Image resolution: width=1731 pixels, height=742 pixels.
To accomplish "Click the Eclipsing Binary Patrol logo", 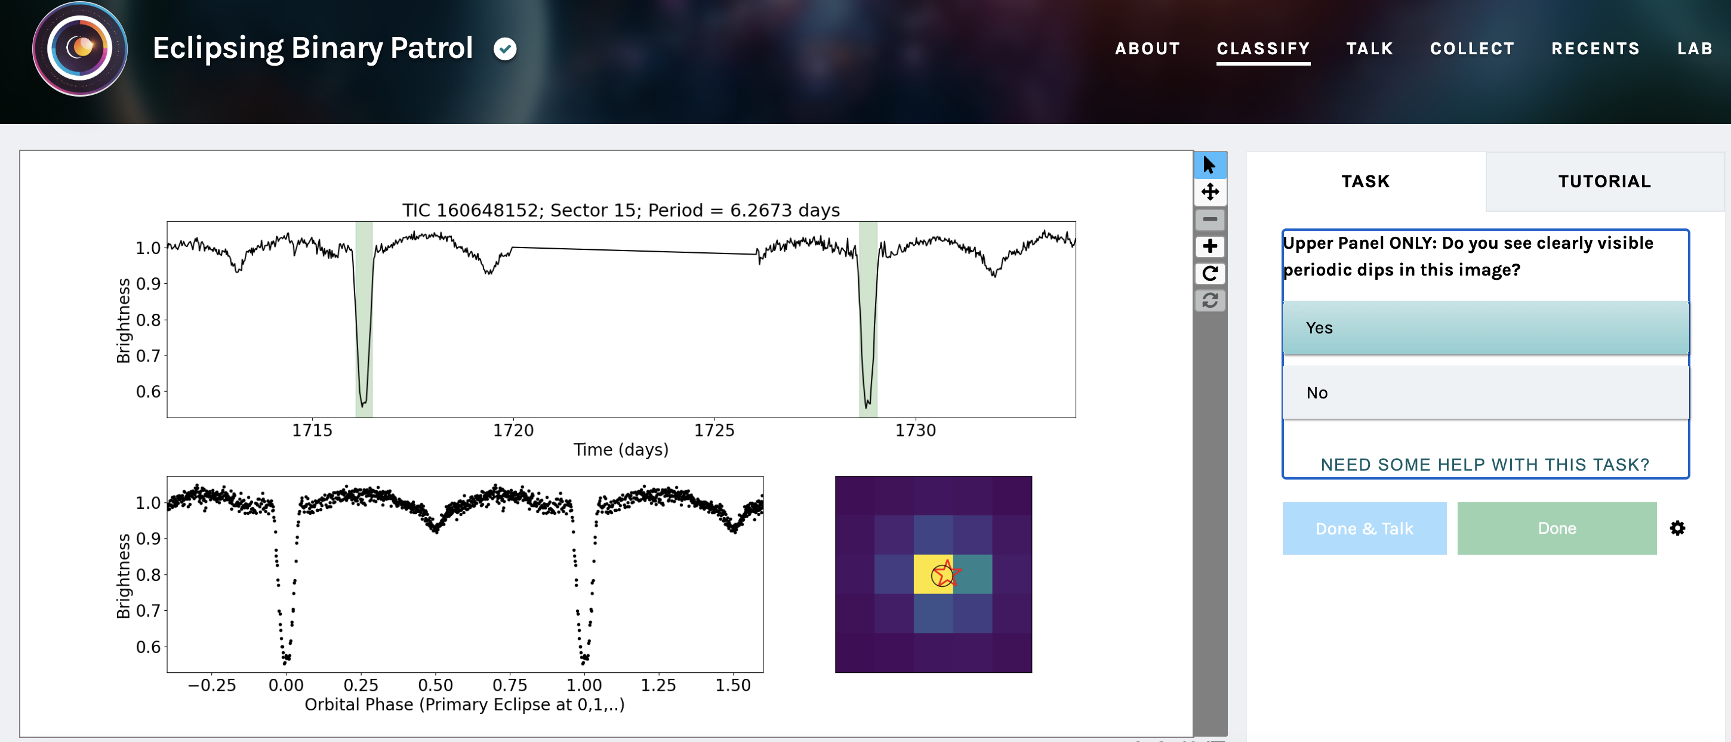I will (x=80, y=48).
